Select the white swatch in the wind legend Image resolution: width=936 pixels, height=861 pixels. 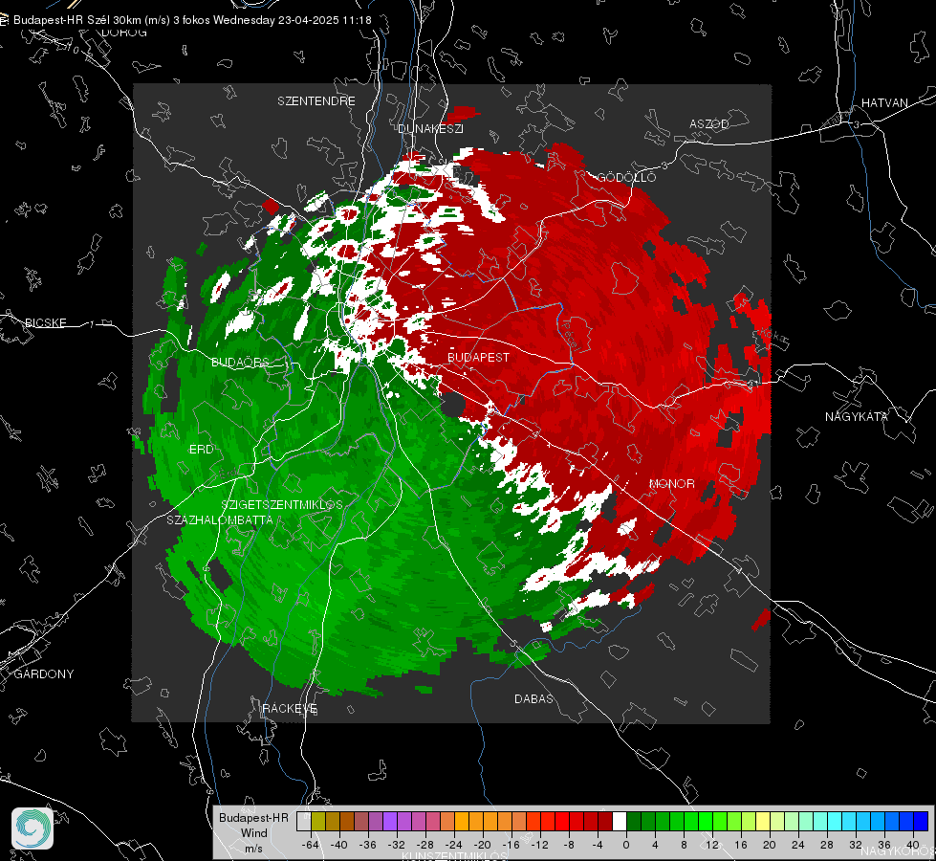620,821
